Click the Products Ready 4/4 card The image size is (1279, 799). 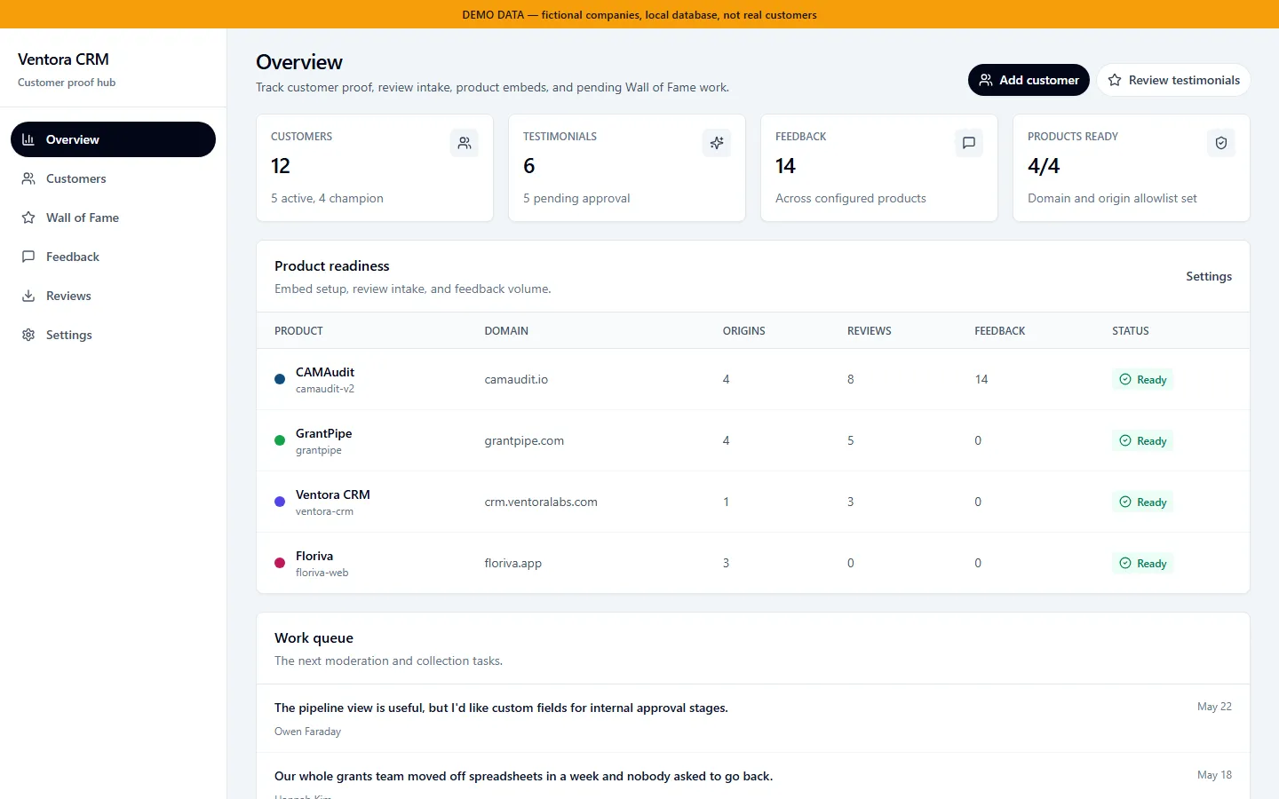pos(1132,168)
